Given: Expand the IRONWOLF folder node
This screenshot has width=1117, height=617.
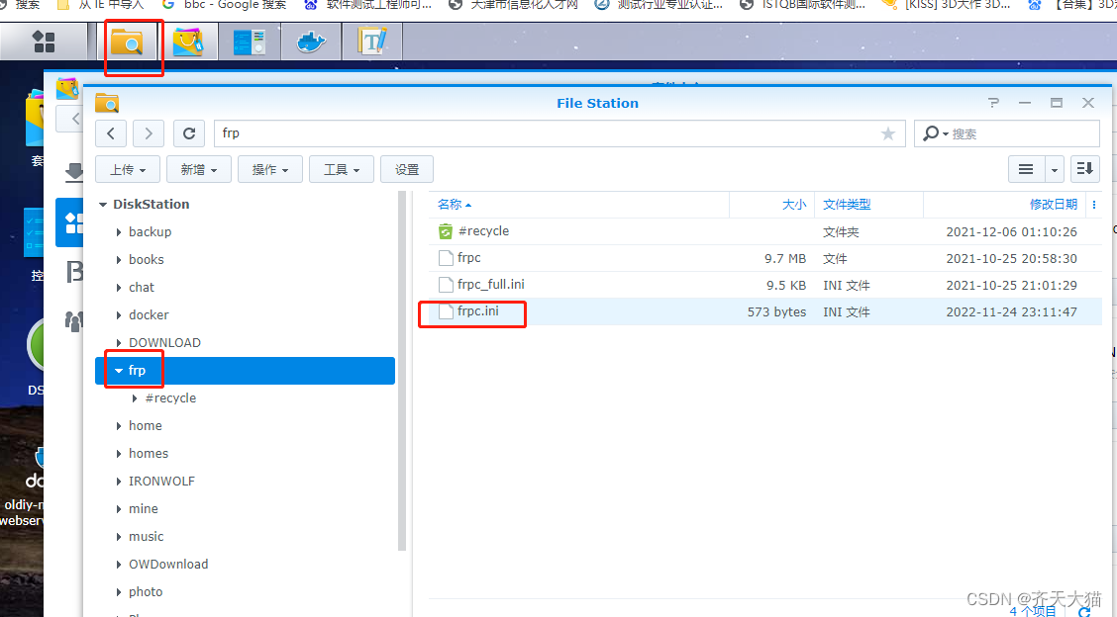Looking at the screenshot, I should (119, 482).
